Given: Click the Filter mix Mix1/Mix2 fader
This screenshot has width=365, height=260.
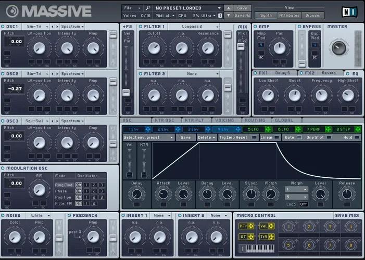Looking at the screenshot, I should (240, 46).
